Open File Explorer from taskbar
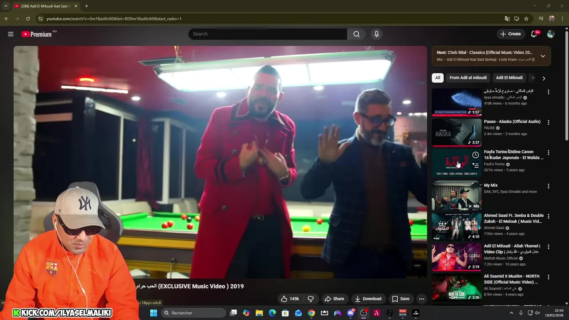The image size is (569, 320). click(x=259, y=313)
